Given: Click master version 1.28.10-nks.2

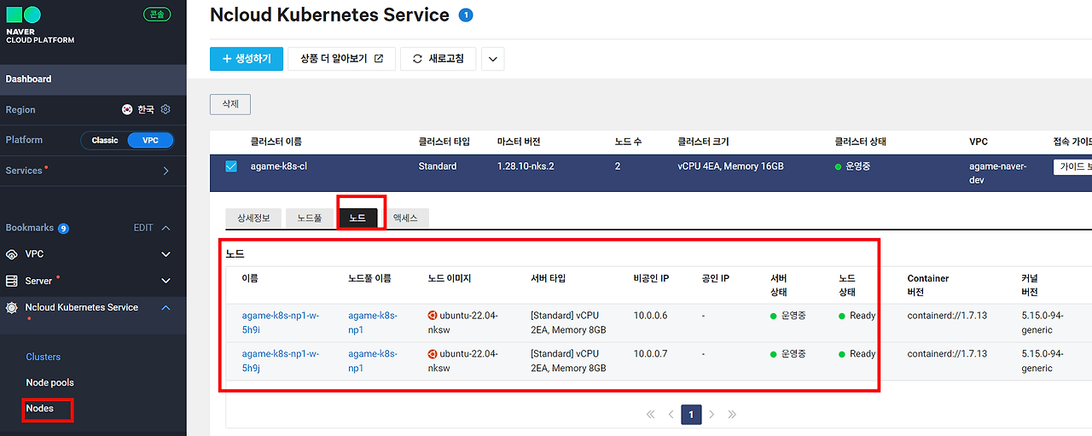Looking at the screenshot, I should click(x=526, y=166).
